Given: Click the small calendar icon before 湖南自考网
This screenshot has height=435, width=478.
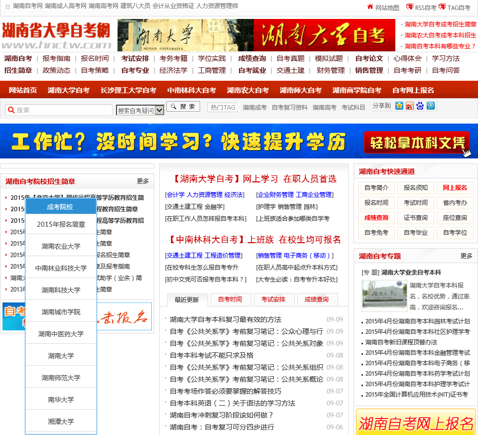Looking at the screenshot, I should (x=7, y=6).
